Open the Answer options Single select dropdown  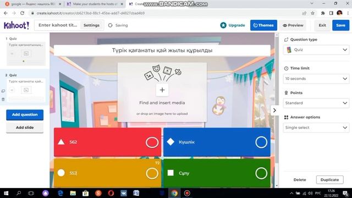click(316, 128)
